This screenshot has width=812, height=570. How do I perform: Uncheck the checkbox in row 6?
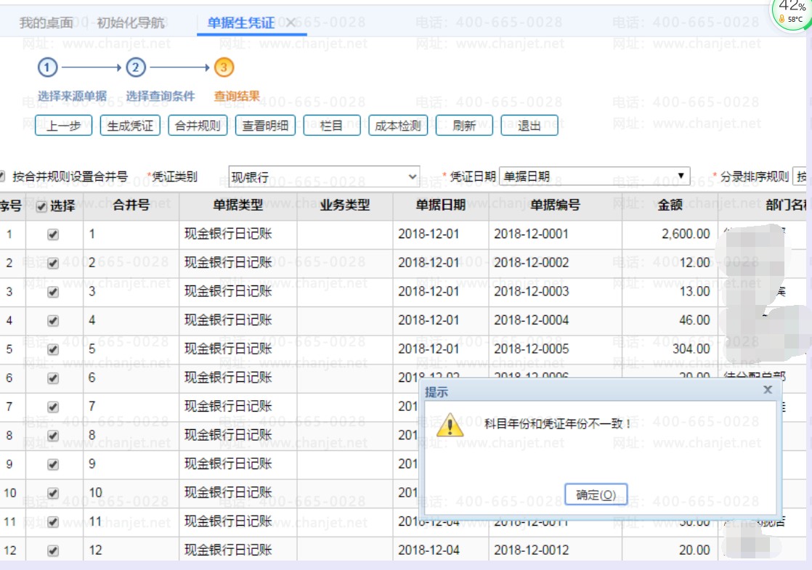pyautogui.click(x=53, y=378)
